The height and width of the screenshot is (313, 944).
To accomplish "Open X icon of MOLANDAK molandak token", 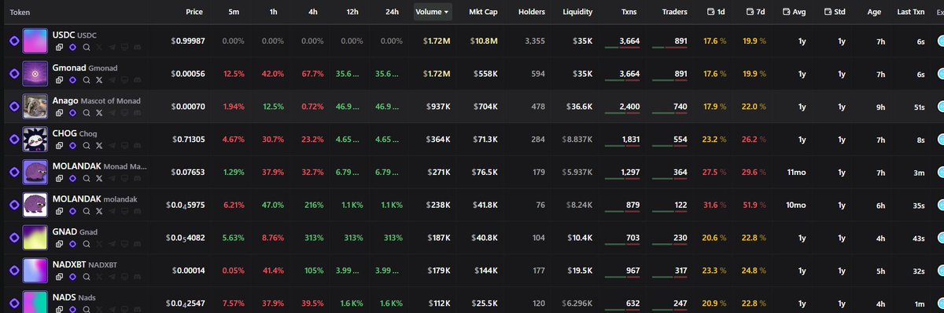I will tap(100, 212).
